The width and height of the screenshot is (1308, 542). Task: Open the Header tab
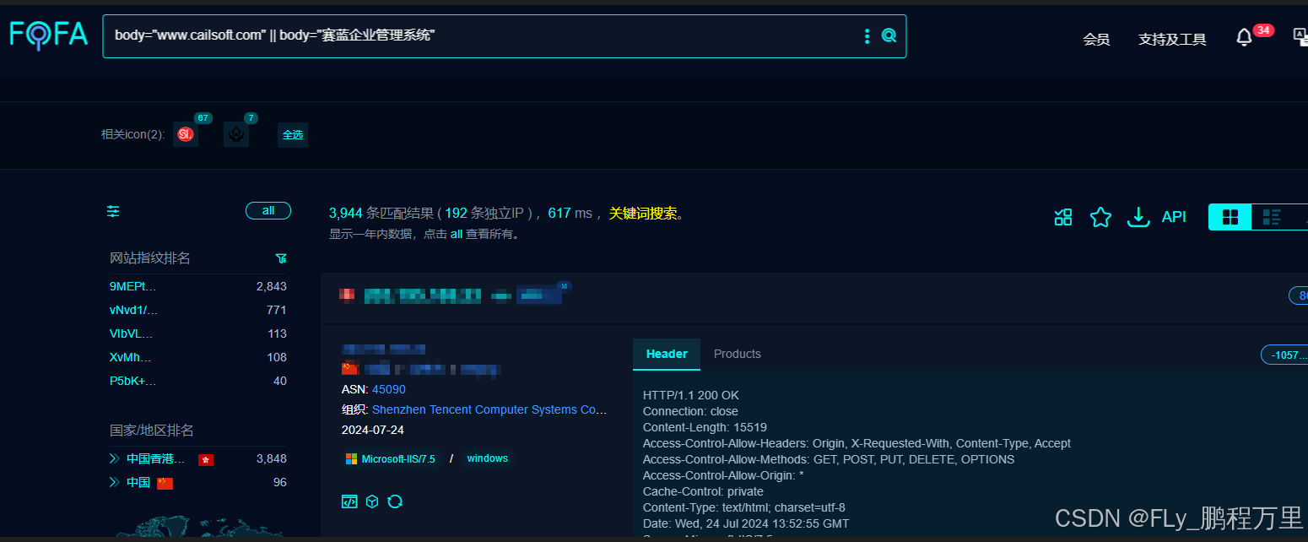point(667,354)
